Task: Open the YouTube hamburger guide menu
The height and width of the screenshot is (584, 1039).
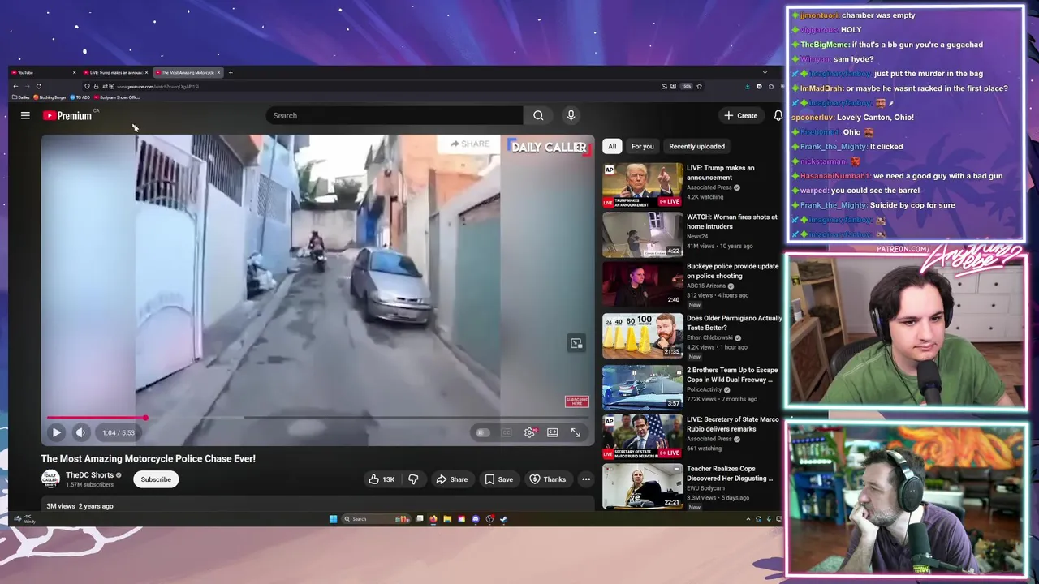Action: pyautogui.click(x=25, y=115)
